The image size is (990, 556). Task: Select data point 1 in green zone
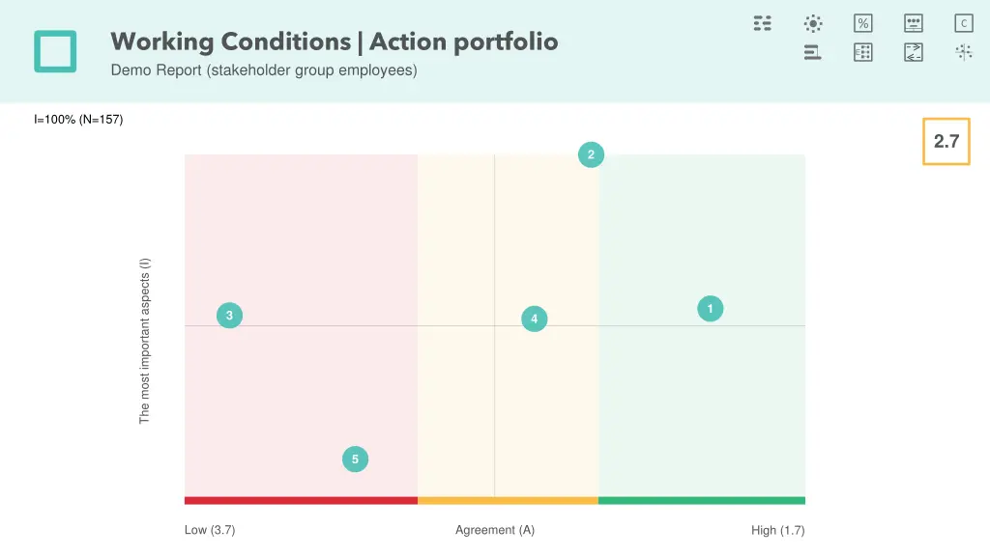710,309
